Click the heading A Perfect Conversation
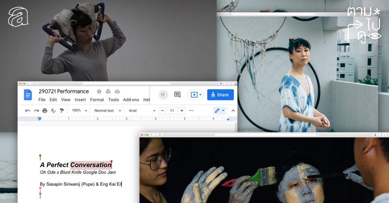 (x=76, y=165)
